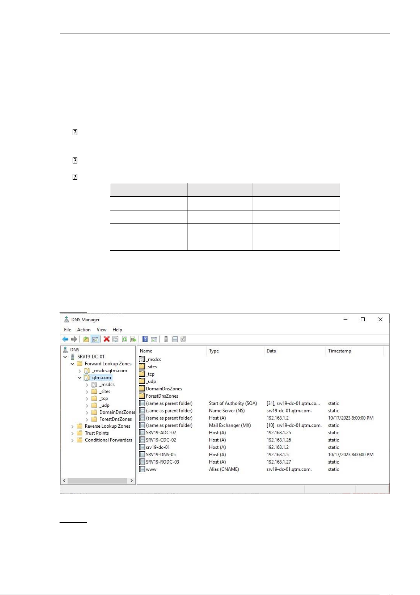Select ForestDnsZones folder in right pane
Image resolution: width=420 pixels, height=595 pixels.
tap(159, 396)
